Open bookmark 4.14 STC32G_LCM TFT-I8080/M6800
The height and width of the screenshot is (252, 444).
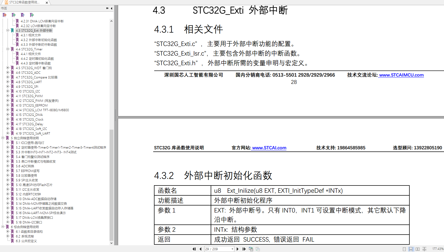pos(42,110)
